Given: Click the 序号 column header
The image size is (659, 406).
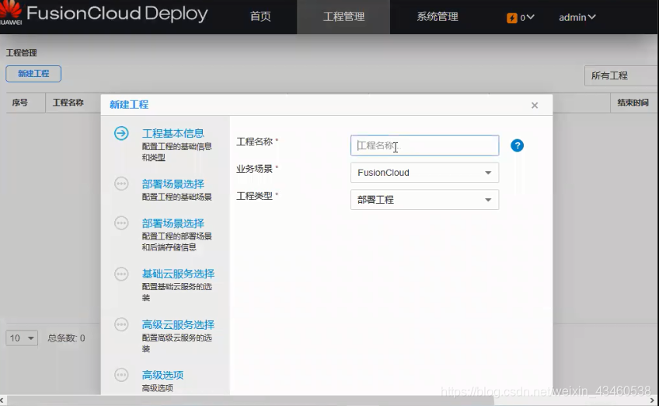Looking at the screenshot, I should pos(19,103).
